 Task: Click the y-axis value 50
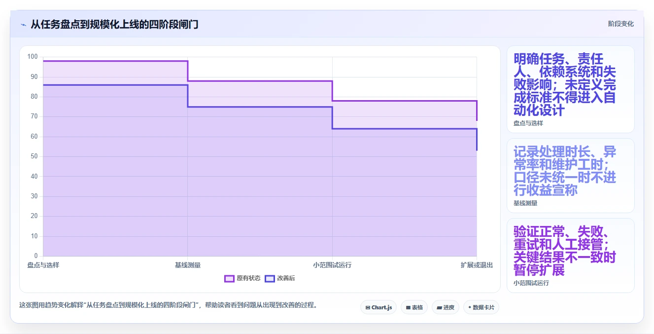click(34, 156)
